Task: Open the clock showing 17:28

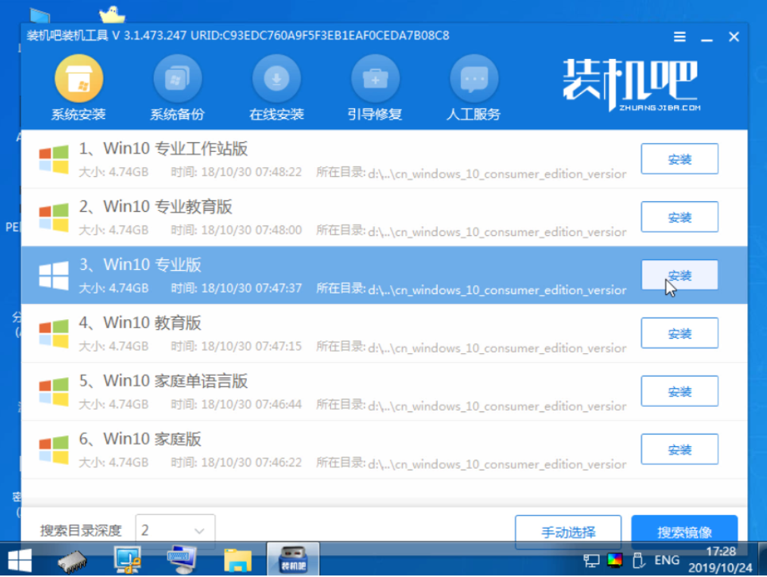Action: tap(721, 560)
